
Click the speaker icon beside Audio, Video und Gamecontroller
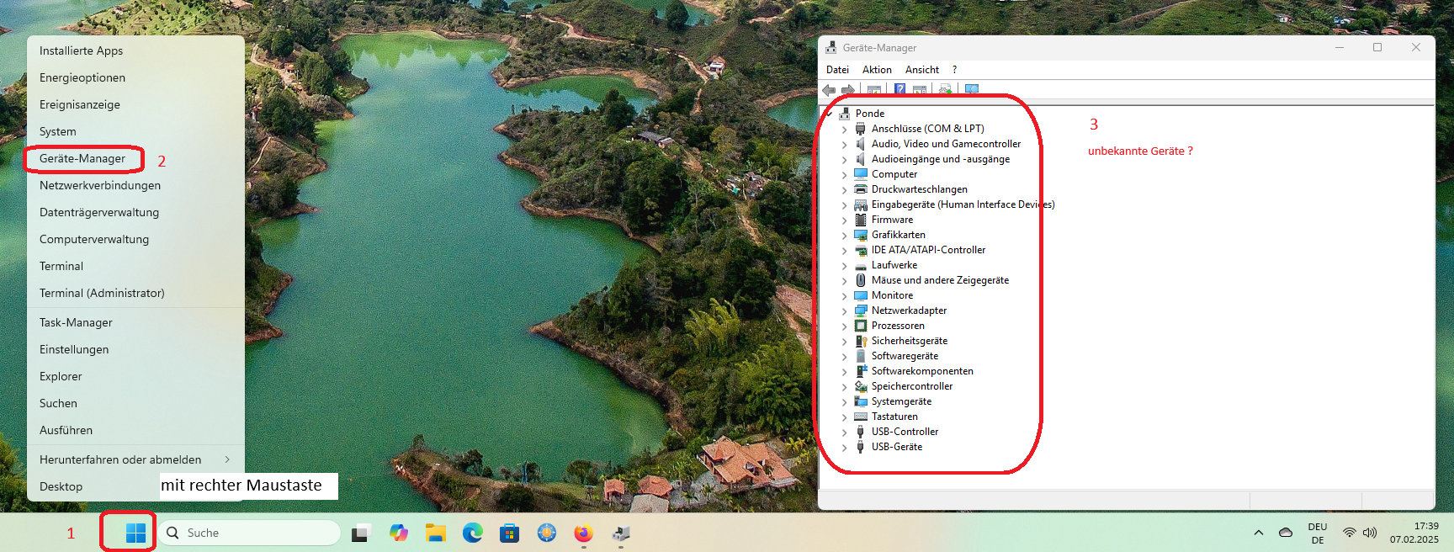860,144
